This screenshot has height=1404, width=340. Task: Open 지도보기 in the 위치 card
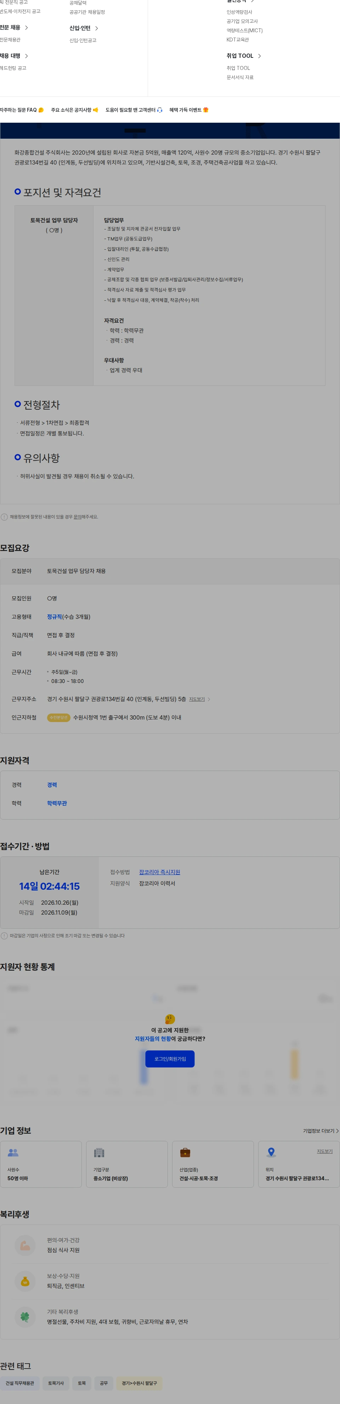[x=325, y=1151]
